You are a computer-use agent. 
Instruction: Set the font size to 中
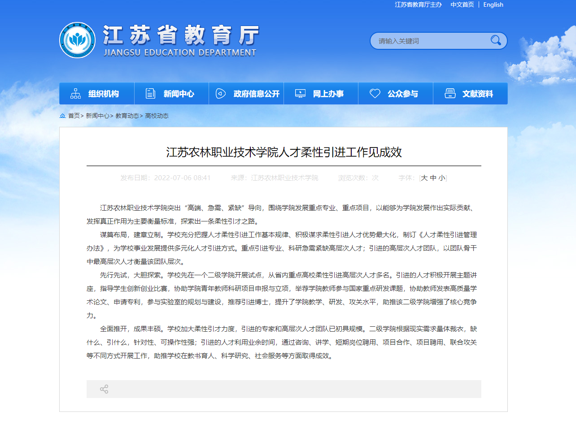tap(433, 178)
